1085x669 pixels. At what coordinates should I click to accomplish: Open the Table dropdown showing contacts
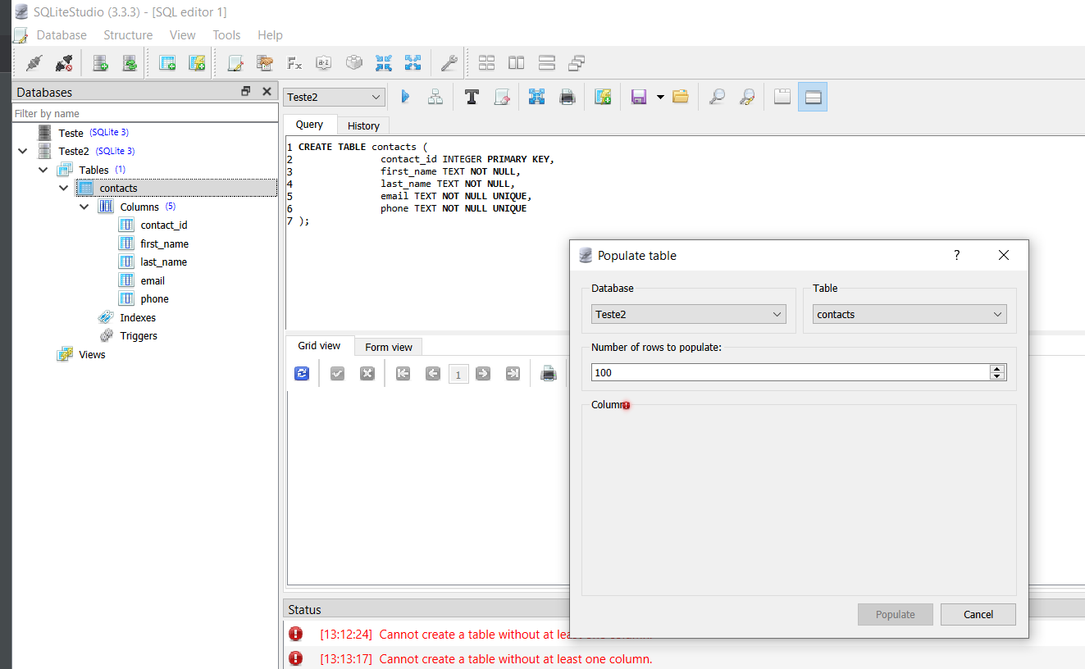[909, 314]
